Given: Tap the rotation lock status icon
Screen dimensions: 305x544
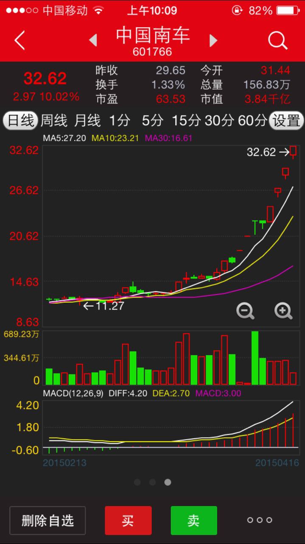Looking at the screenshot, I should coord(237,10).
